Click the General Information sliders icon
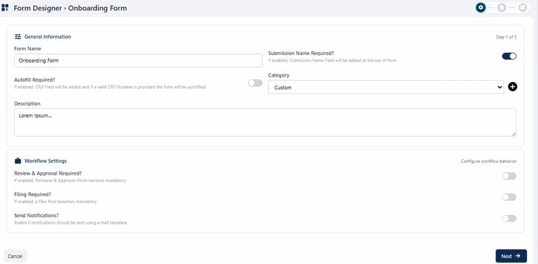 [x=18, y=37]
